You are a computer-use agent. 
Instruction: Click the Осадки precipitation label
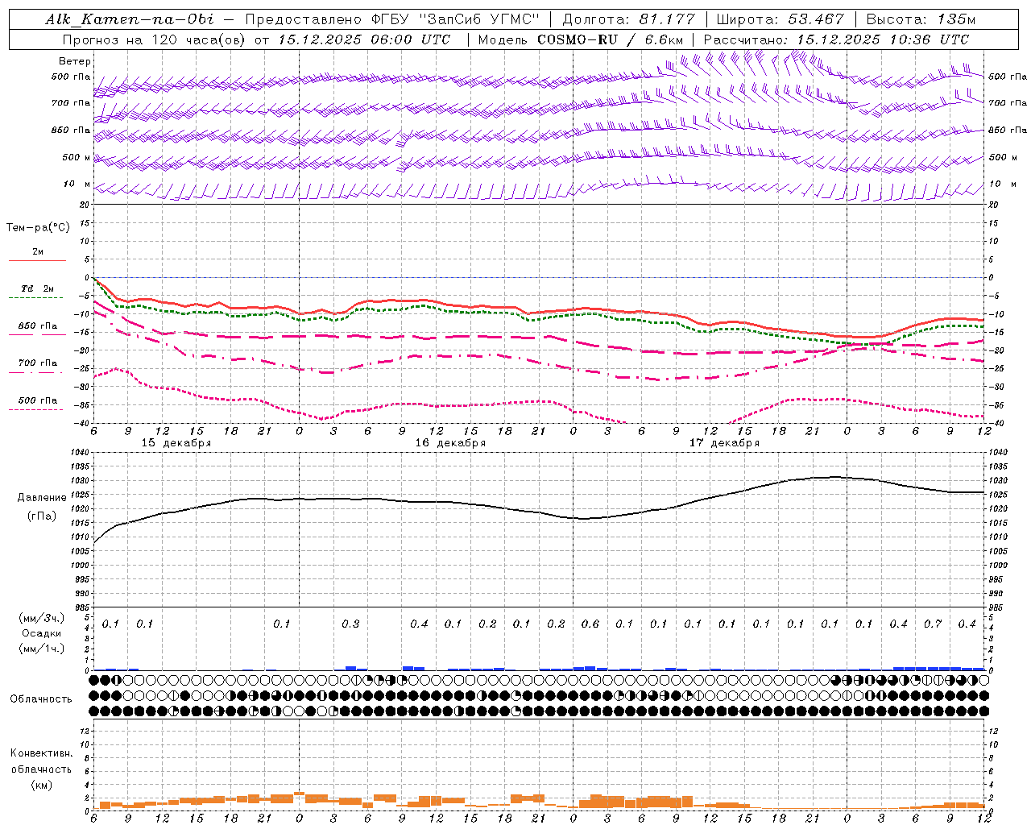(x=41, y=633)
